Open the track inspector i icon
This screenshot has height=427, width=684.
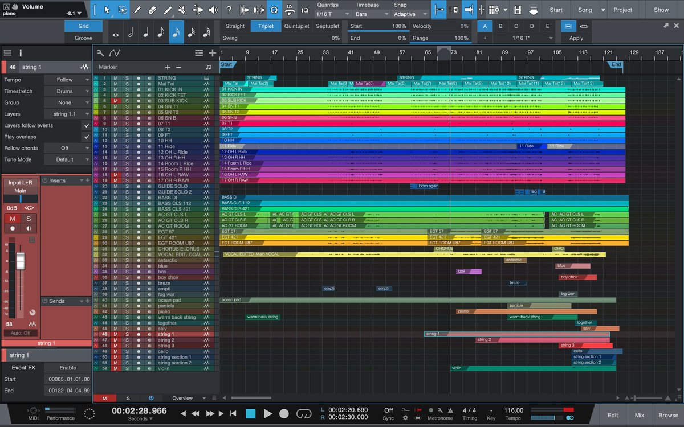click(x=21, y=53)
